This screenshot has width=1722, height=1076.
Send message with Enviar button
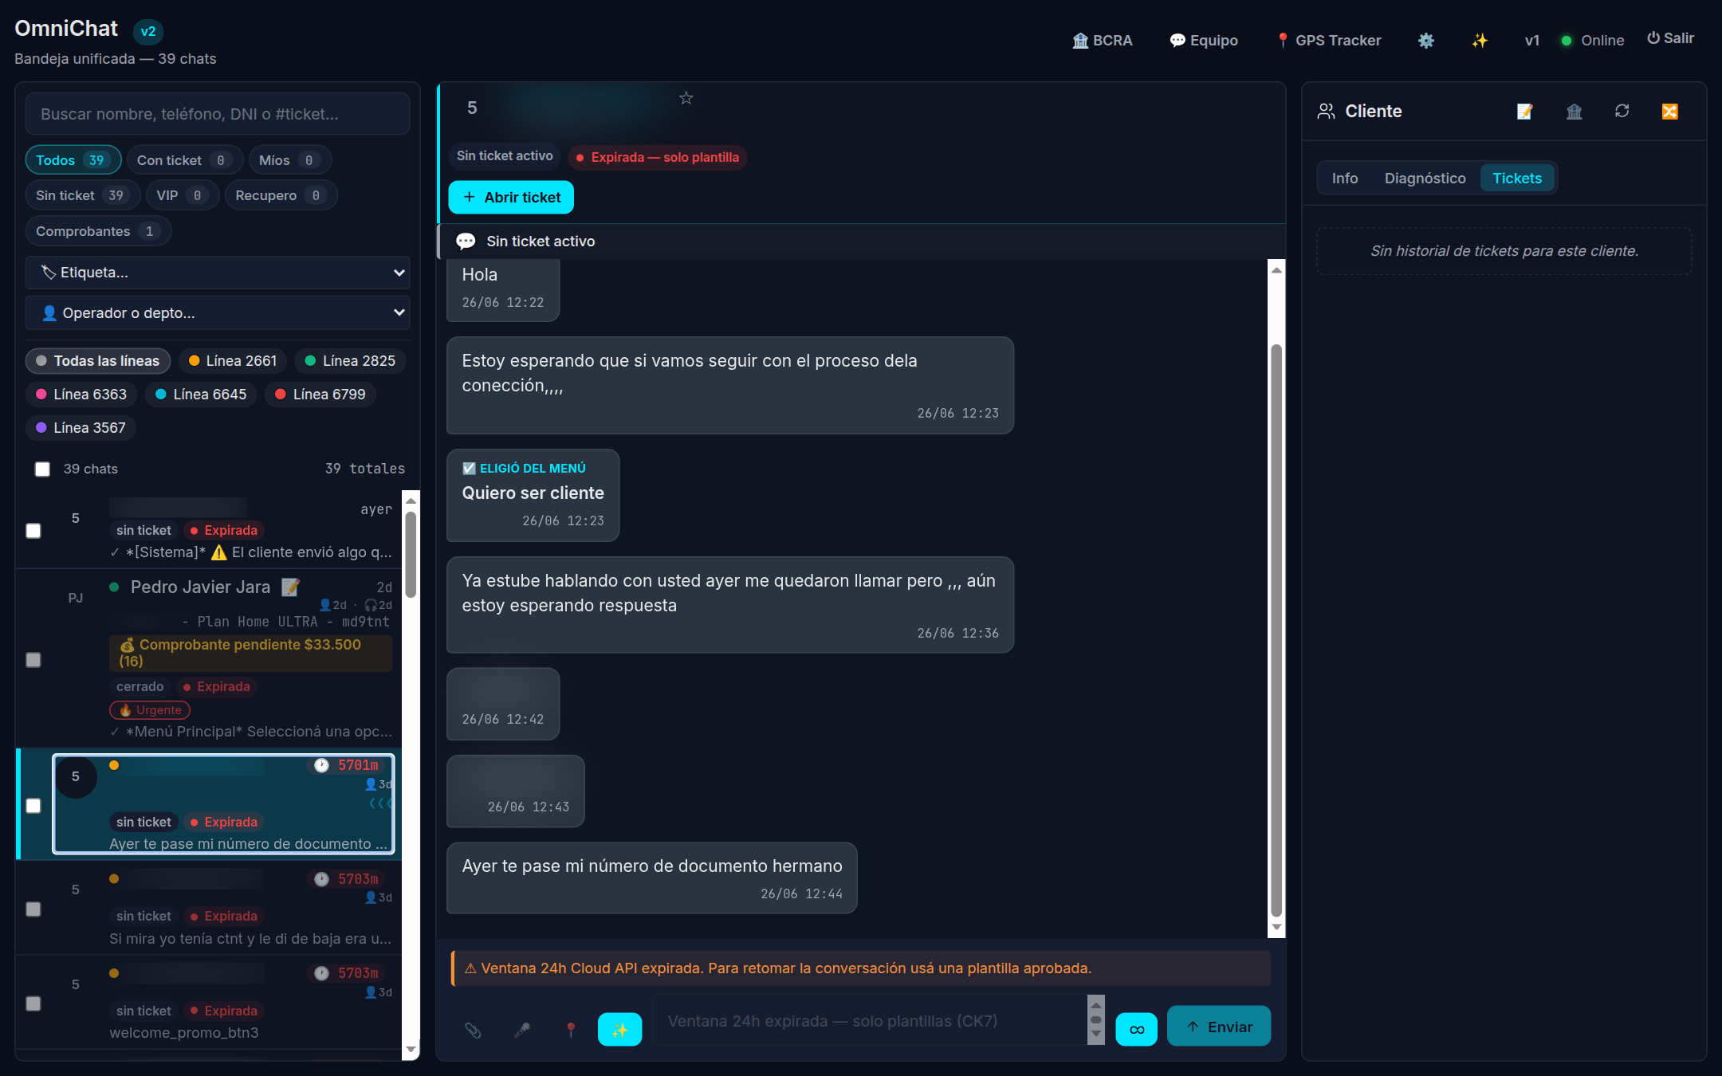coord(1218,1027)
